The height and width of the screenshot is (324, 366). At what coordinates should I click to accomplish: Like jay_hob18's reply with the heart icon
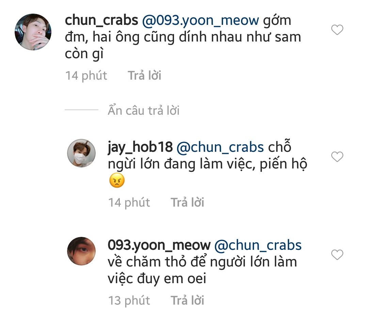point(337,157)
